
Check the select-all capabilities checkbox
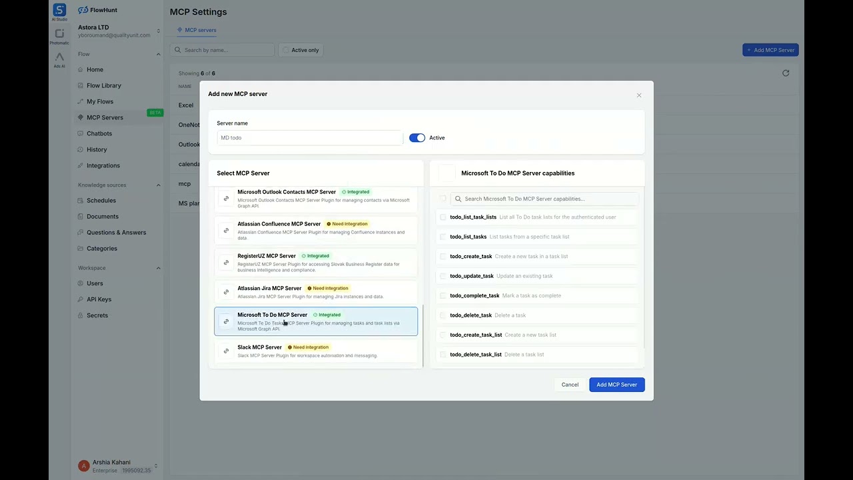coord(443,199)
